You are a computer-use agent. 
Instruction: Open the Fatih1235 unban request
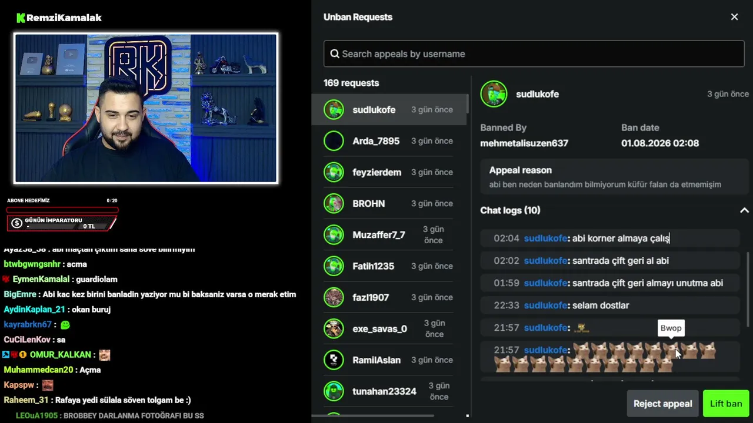click(x=388, y=266)
